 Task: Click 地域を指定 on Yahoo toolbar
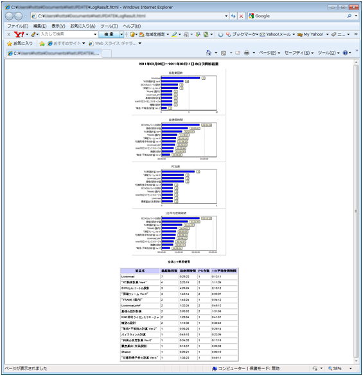152,35
